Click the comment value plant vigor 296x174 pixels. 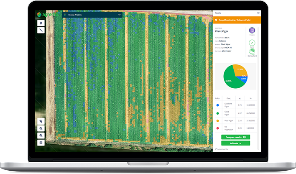pos(227,51)
